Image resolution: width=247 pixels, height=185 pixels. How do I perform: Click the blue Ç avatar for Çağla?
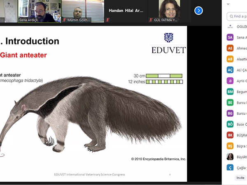tap(230, 168)
